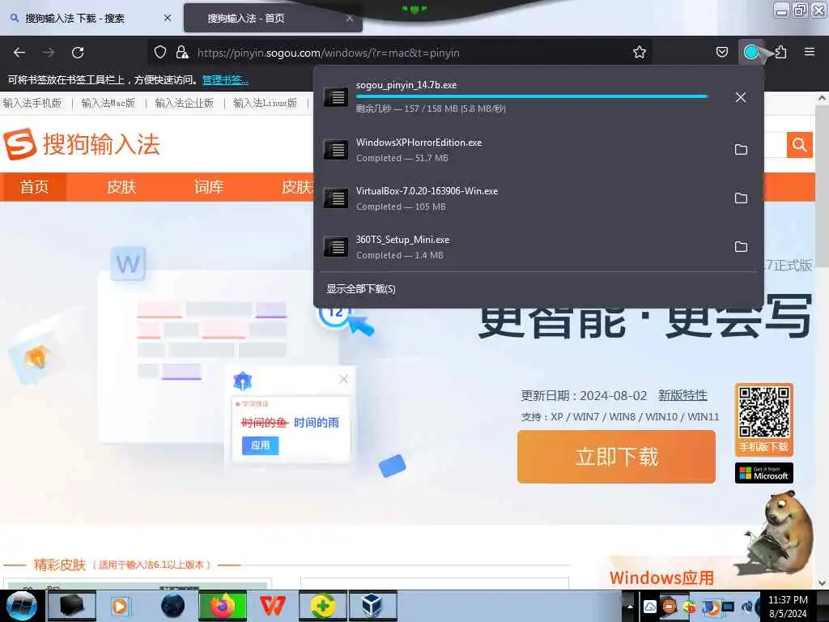The width and height of the screenshot is (829, 622).
Task: Open the extensions puzzle icon
Action: coord(780,53)
